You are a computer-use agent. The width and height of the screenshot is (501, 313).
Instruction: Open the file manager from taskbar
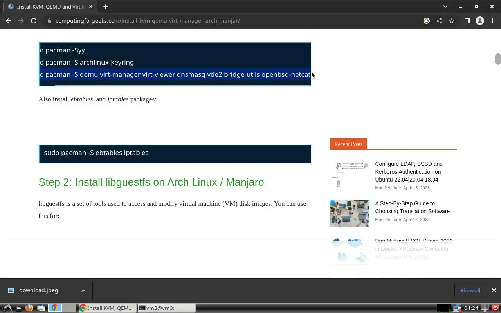coord(18,308)
